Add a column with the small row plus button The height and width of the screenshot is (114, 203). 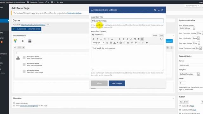(x=23, y=47)
